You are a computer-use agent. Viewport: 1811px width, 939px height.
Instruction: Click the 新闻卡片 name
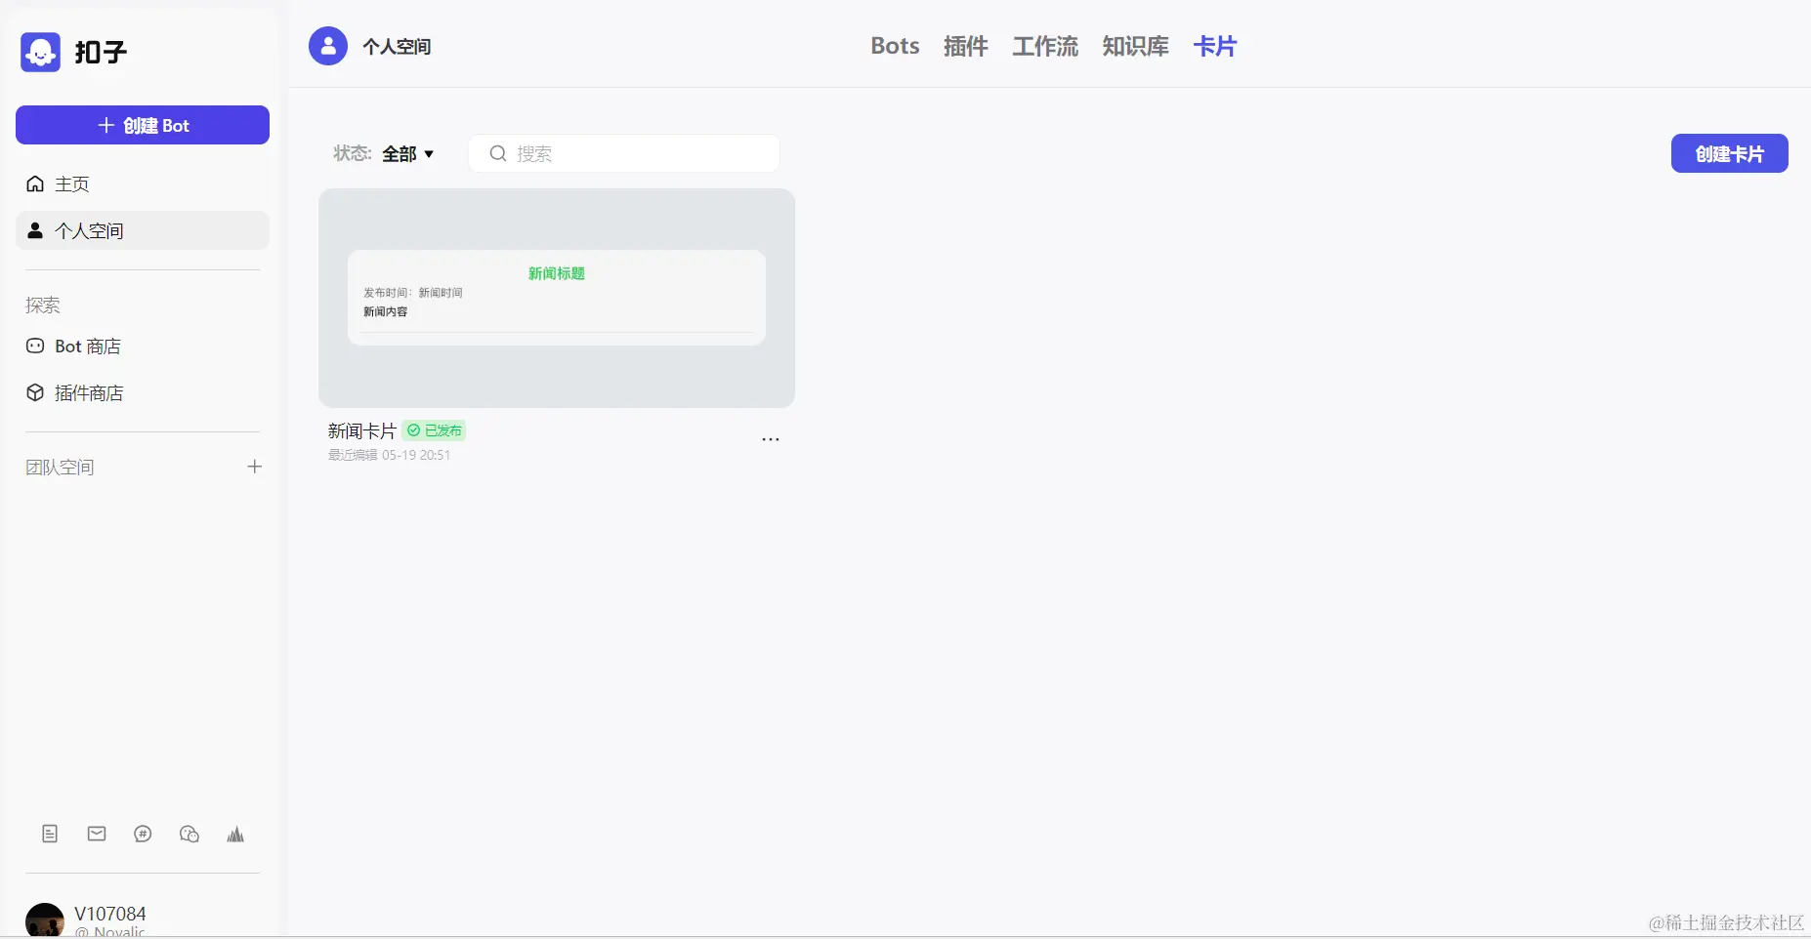point(362,430)
